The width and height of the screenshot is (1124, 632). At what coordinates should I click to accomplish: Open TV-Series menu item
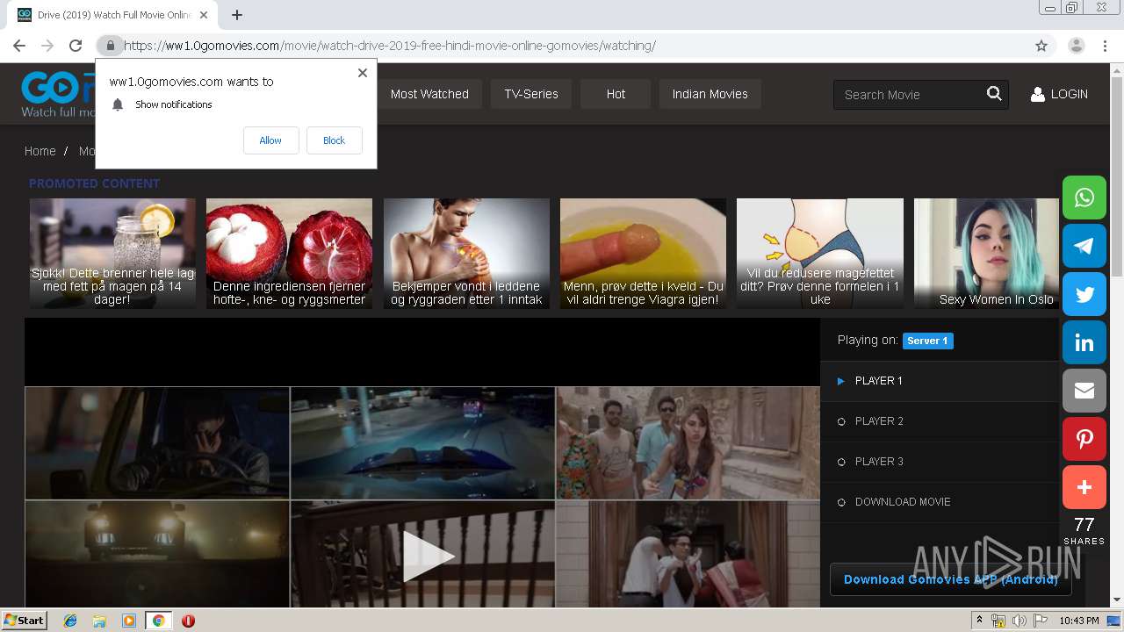point(531,94)
